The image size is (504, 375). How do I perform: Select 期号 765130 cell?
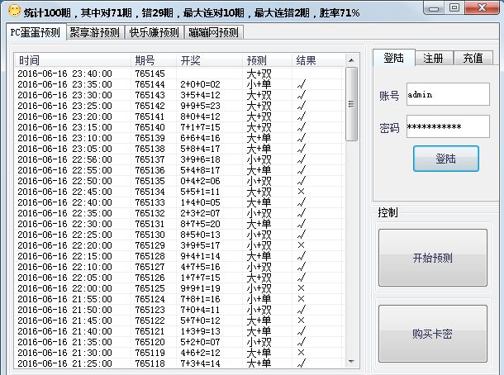click(x=150, y=235)
